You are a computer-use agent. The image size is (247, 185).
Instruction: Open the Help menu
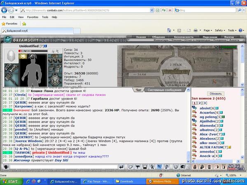pyautogui.click(x=54, y=17)
